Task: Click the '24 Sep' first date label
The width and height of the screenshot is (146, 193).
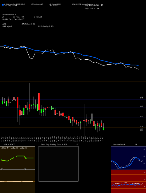Action: pos(2,139)
